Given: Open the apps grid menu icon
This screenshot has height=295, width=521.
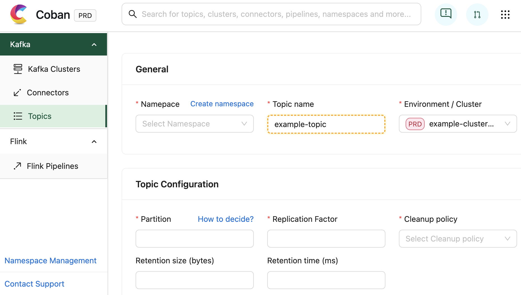Looking at the screenshot, I should (505, 15).
